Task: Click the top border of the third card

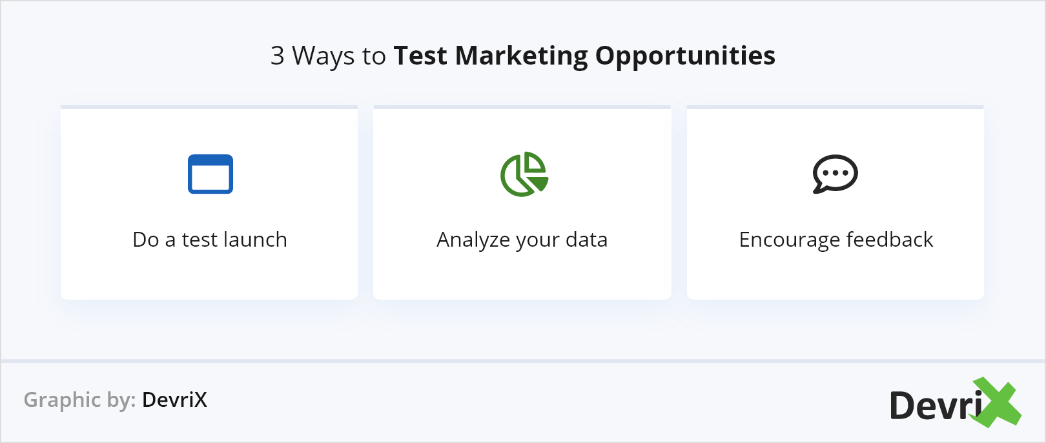Action: point(835,107)
